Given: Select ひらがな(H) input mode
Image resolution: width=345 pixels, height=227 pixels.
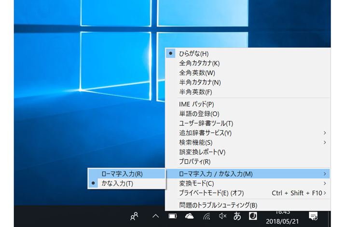Looking at the screenshot, I should pos(193,53).
